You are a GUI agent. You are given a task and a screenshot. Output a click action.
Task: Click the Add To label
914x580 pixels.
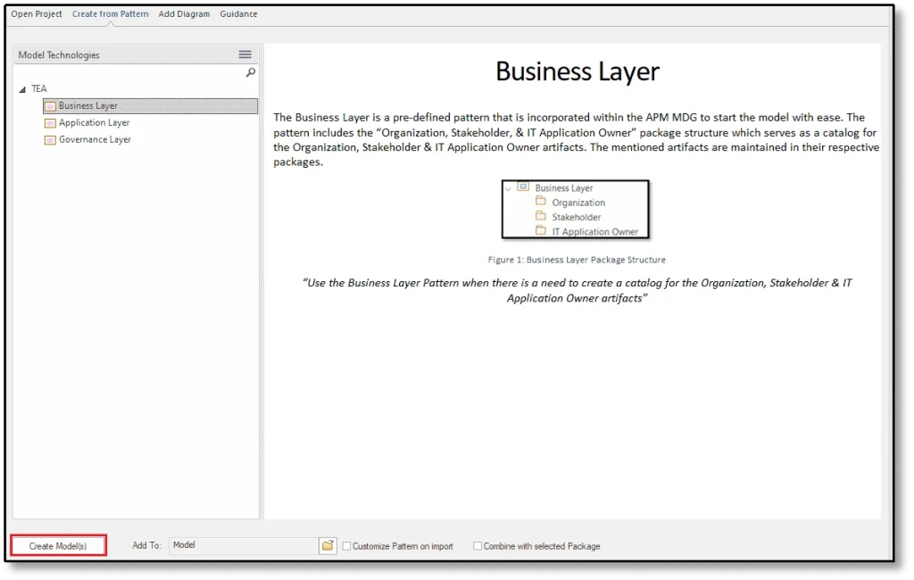[x=146, y=545]
